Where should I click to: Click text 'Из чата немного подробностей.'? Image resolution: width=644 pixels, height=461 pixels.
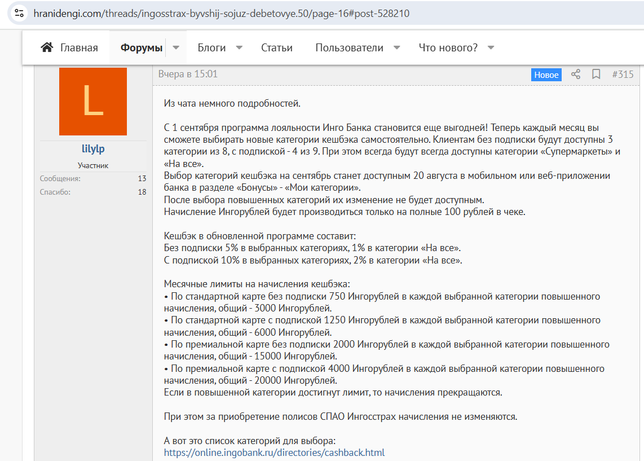[x=232, y=103]
